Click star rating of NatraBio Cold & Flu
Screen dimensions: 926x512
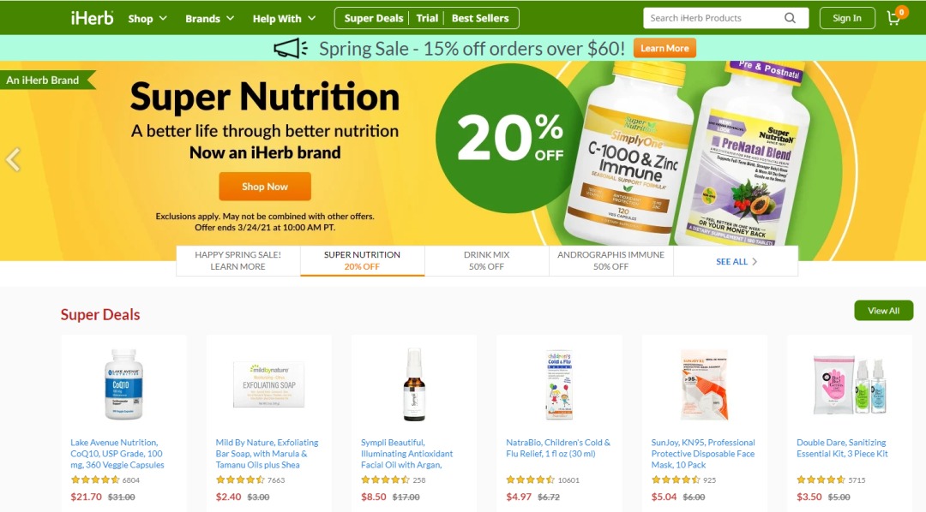pos(531,480)
